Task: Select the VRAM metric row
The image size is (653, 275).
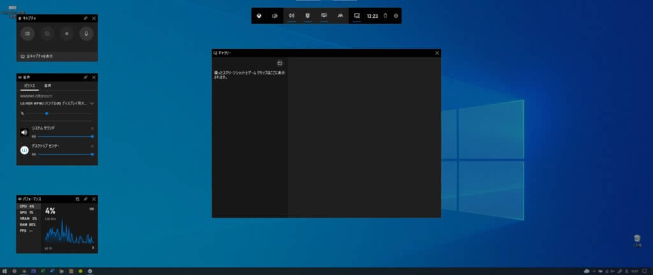Action: (29, 218)
